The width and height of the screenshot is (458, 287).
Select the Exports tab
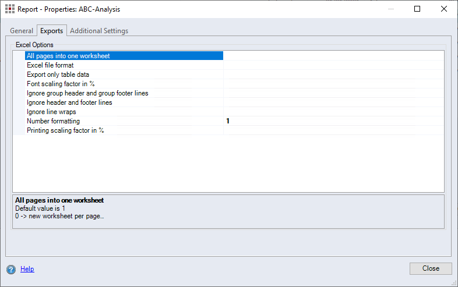tap(52, 31)
